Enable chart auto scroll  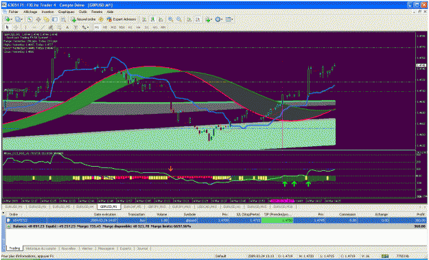[x=189, y=19]
